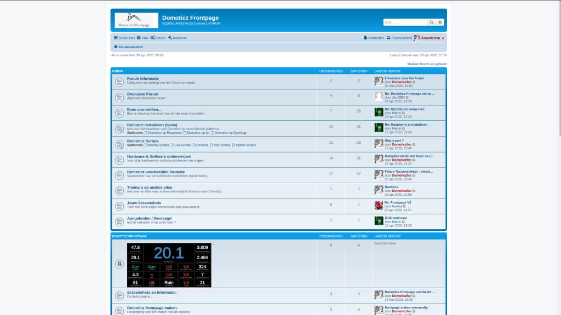
Task: Open Notificaties bell
Action: (374, 38)
